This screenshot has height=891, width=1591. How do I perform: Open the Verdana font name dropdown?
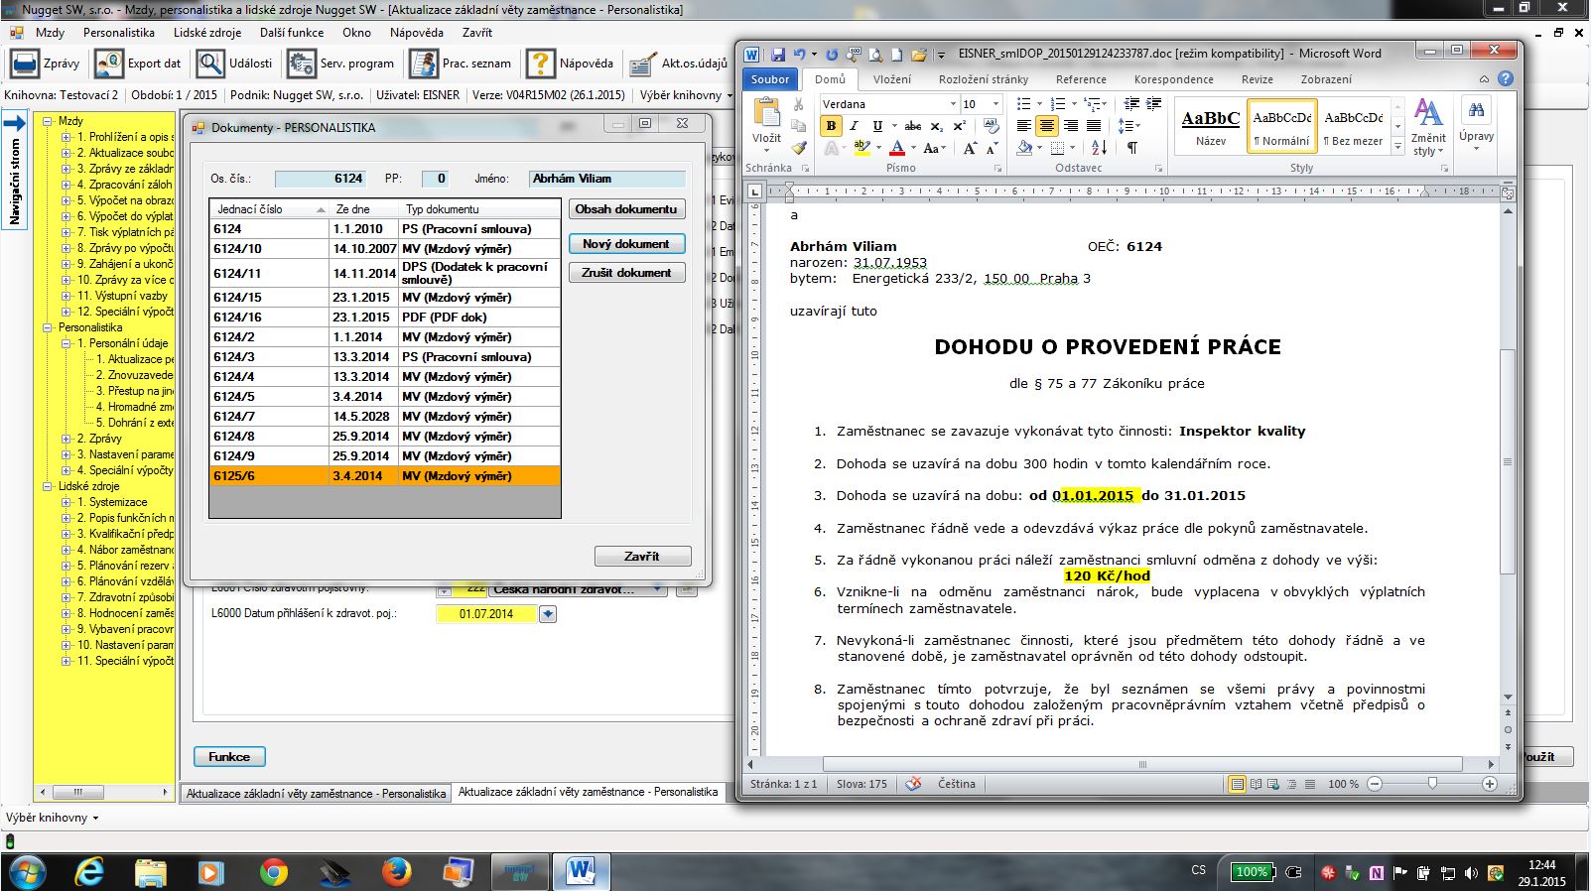click(953, 104)
